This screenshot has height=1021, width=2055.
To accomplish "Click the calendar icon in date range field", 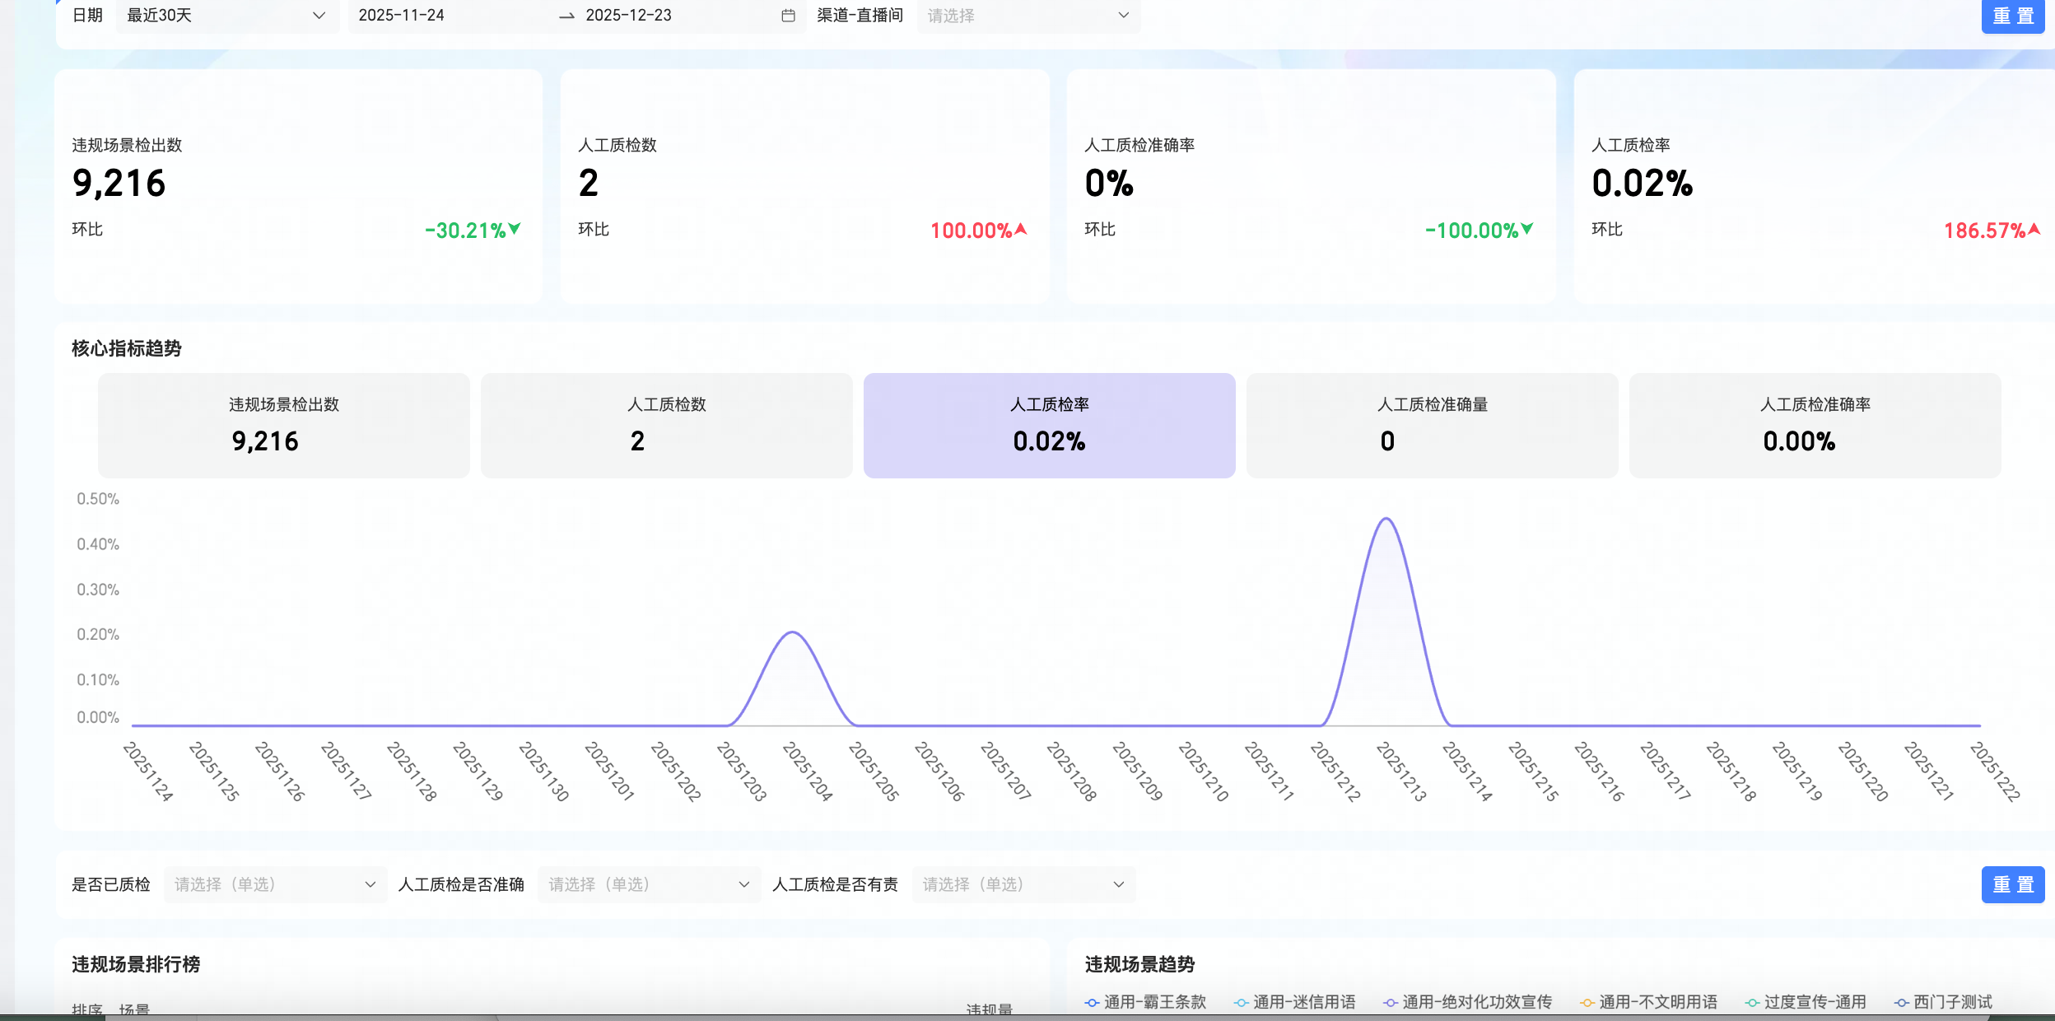I will tap(788, 16).
